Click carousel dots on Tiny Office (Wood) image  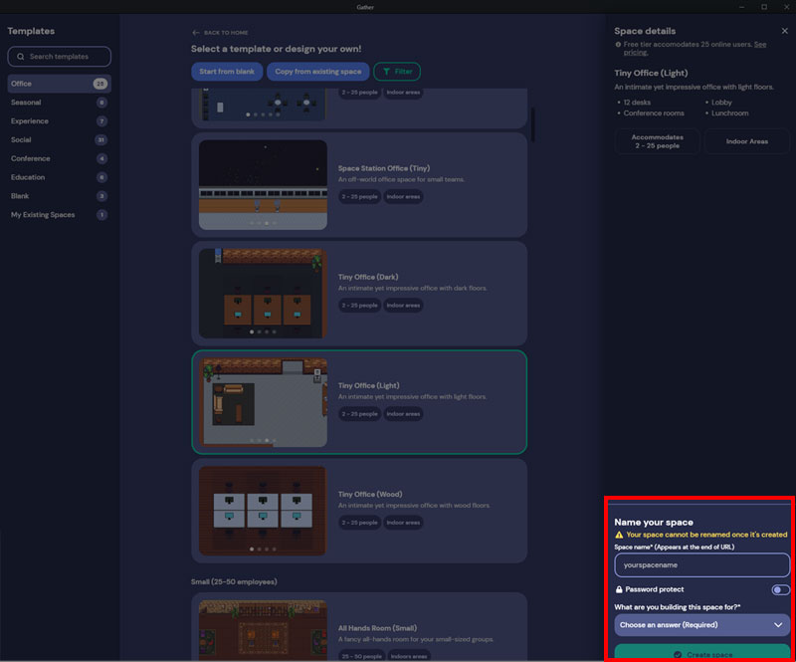[x=263, y=549]
